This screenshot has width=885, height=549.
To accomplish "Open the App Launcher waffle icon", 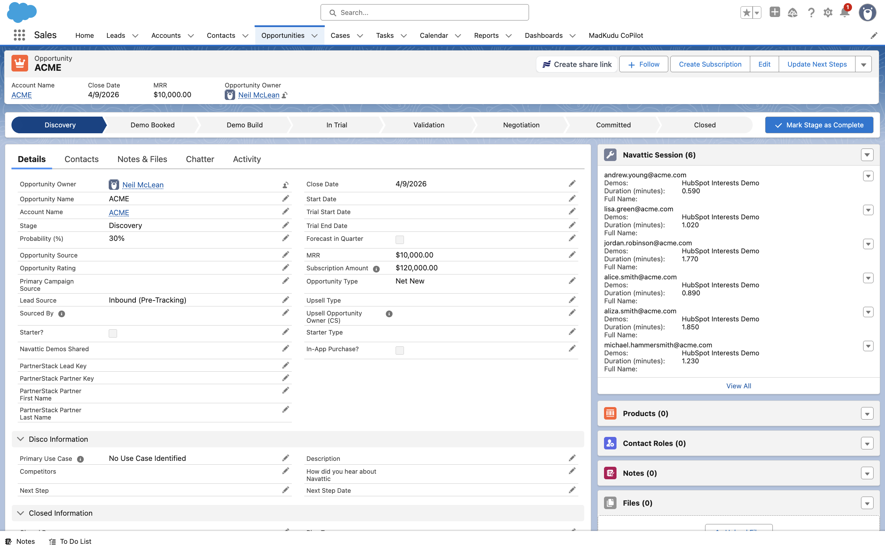I will (19, 35).
